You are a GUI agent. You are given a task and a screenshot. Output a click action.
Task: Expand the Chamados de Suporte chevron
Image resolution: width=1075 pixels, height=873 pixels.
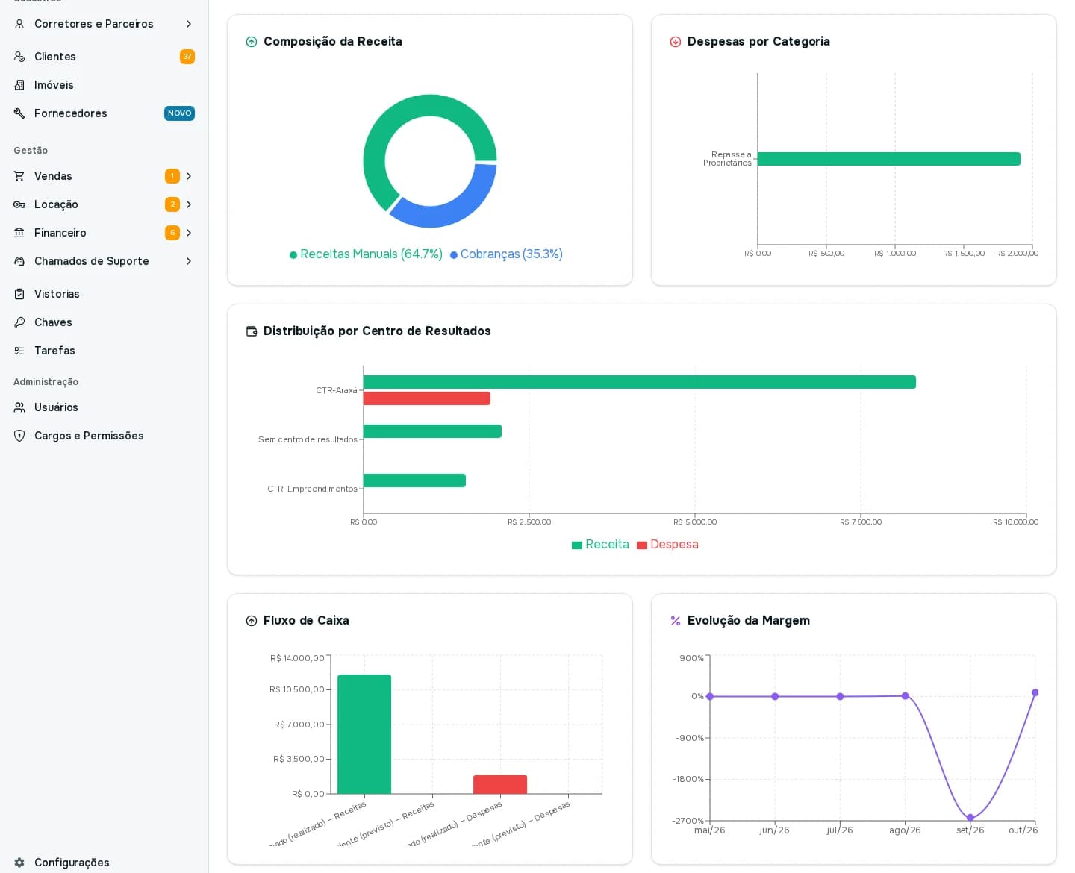point(189,261)
